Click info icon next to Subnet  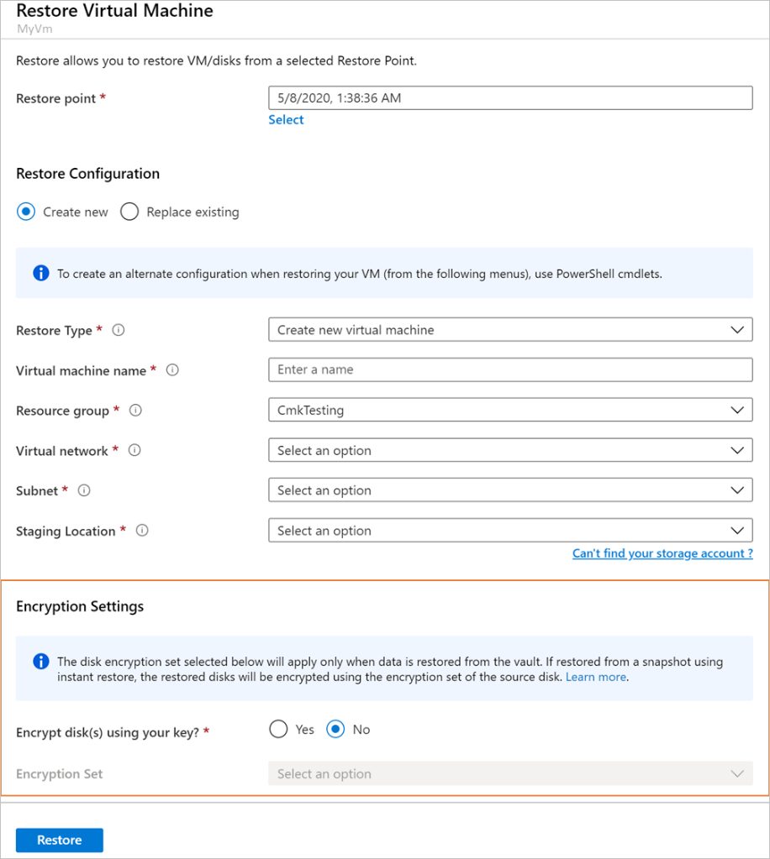coord(84,490)
